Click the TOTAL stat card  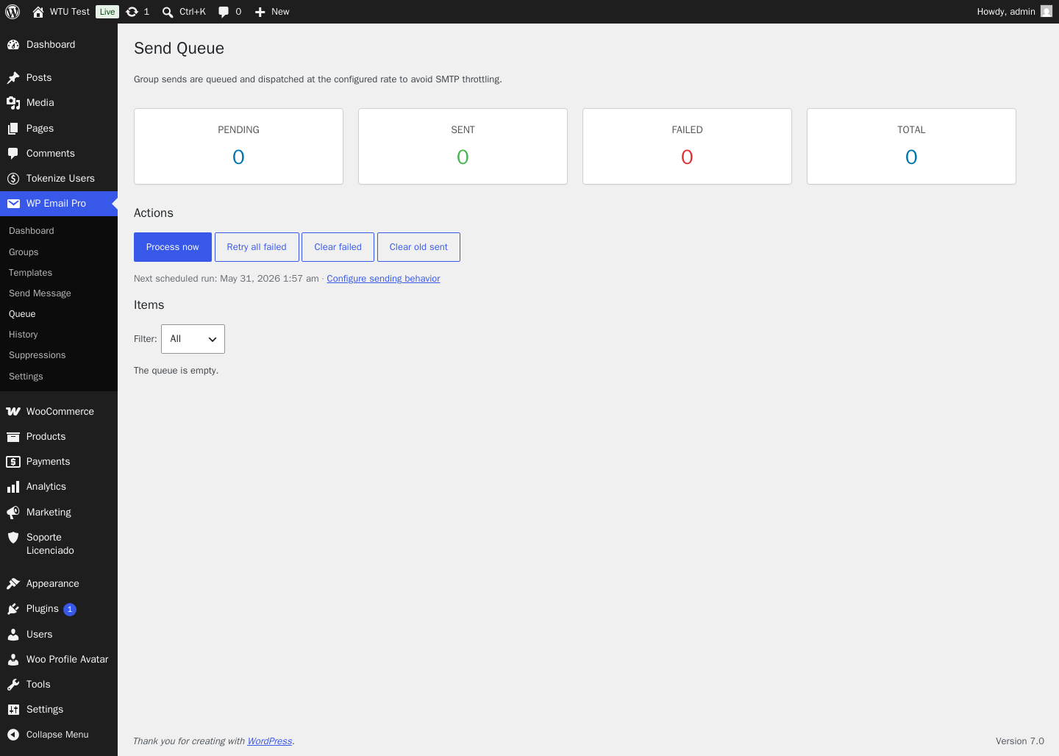[x=911, y=146]
